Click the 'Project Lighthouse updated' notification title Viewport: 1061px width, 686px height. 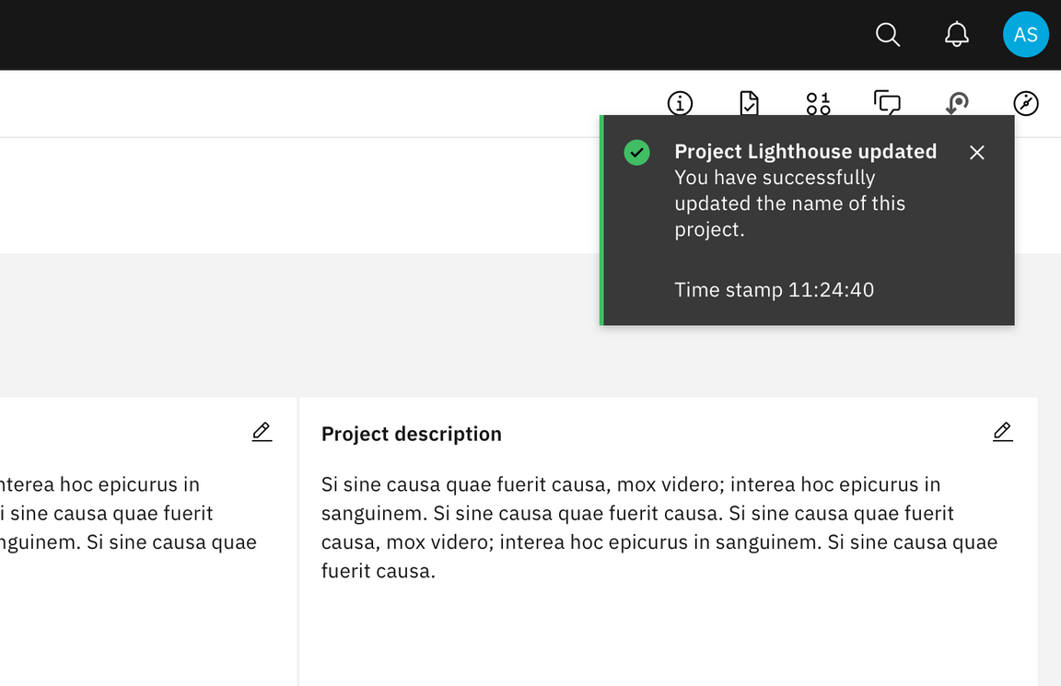click(x=805, y=152)
